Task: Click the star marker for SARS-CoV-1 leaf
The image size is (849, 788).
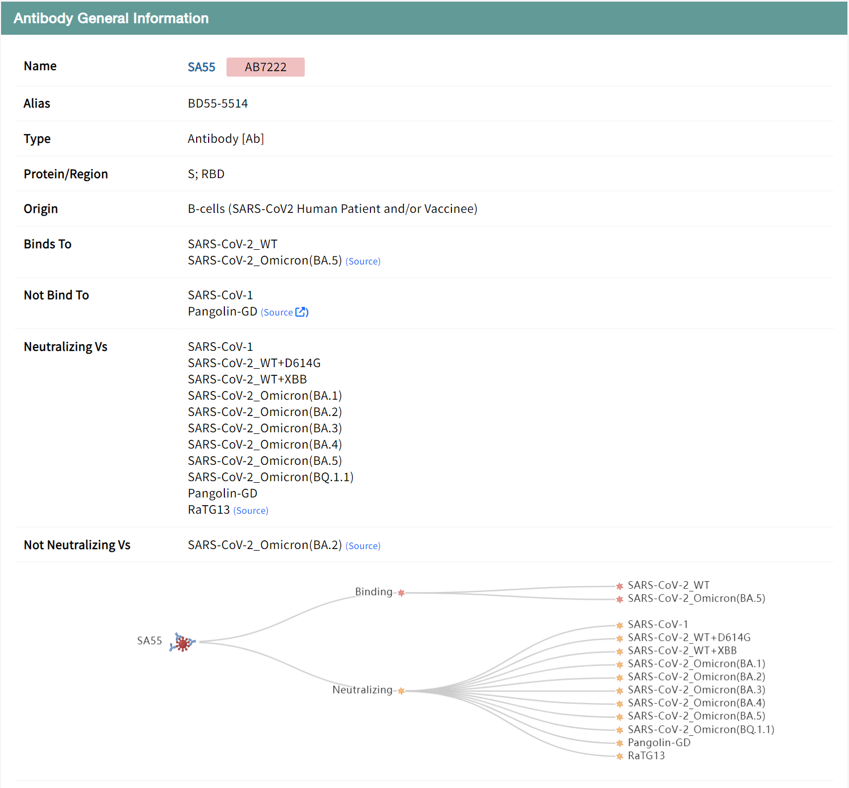Action: tap(620, 625)
